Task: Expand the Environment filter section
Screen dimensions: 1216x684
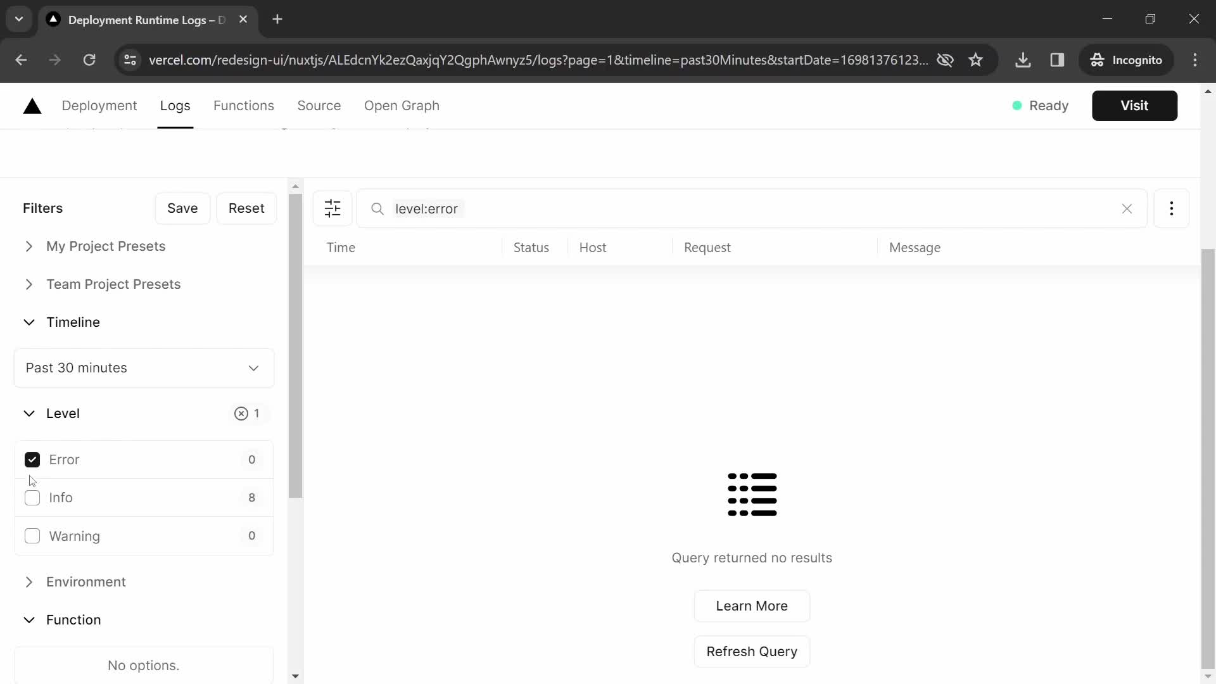Action: (x=29, y=581)
